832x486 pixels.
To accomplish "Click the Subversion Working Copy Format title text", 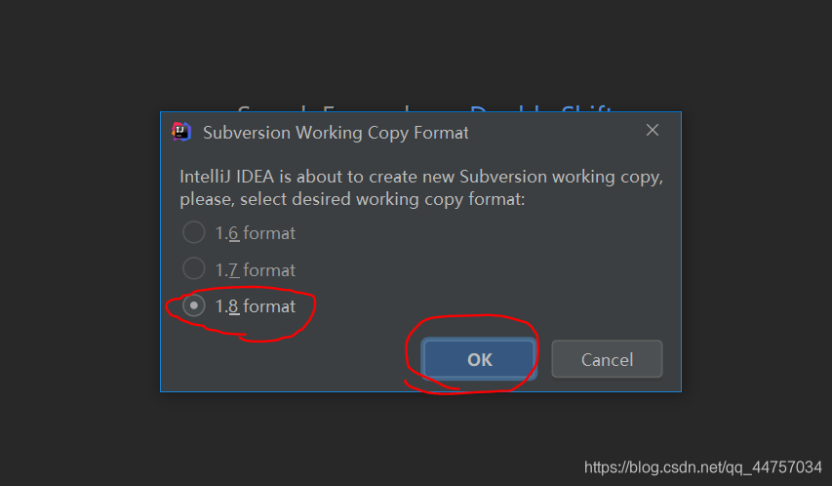I will (x=336, y=132).
